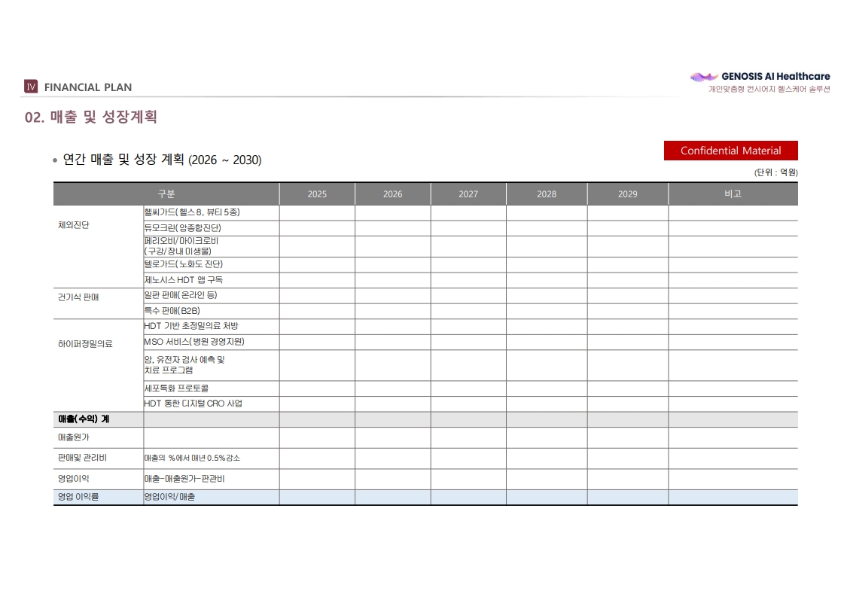844x597 pixels.
Task: Click the 매출(수익) 계 total row label
Action: 84,419
